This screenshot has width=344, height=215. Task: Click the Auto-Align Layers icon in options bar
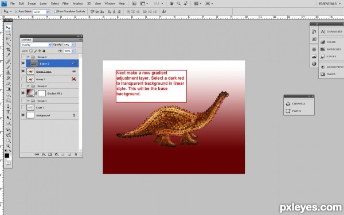(163, 11)
